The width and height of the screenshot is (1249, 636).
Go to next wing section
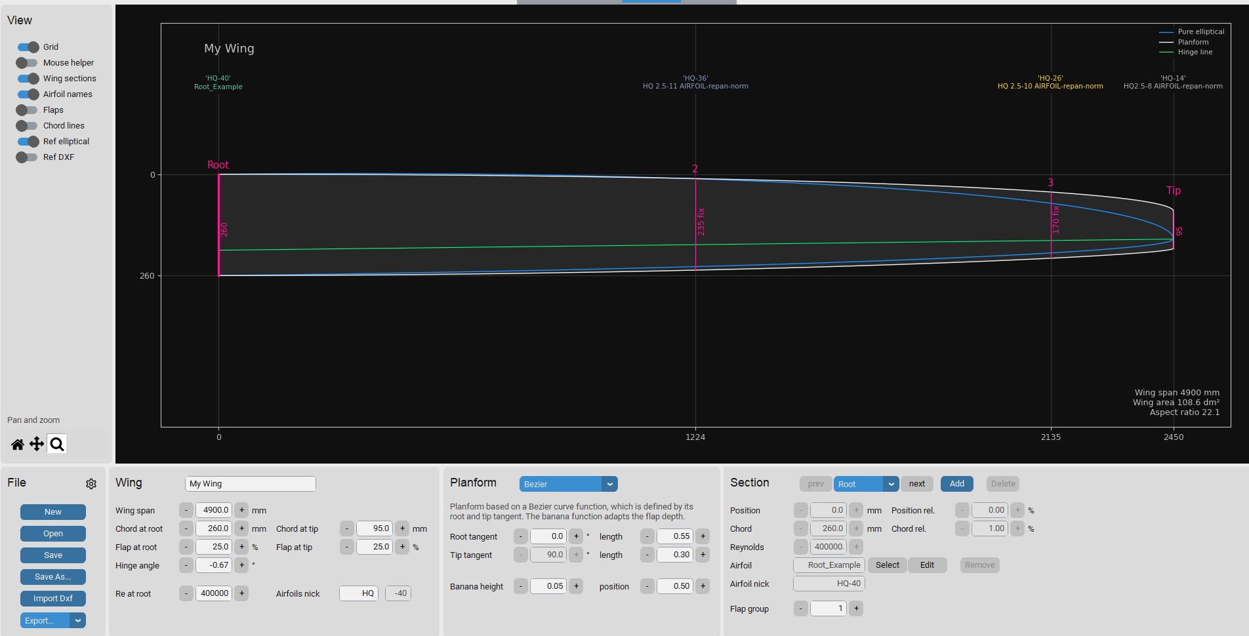point(916,484)
